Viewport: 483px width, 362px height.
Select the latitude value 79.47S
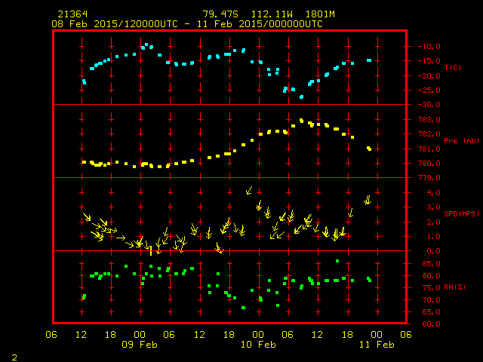tap(220, 14)
